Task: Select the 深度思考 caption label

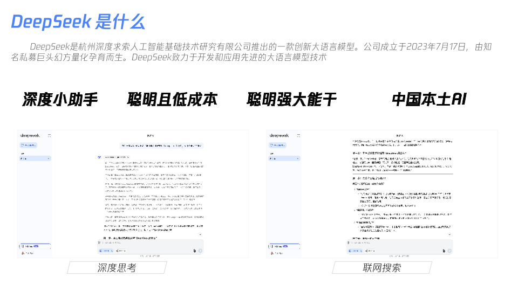Action: (117, 267)
